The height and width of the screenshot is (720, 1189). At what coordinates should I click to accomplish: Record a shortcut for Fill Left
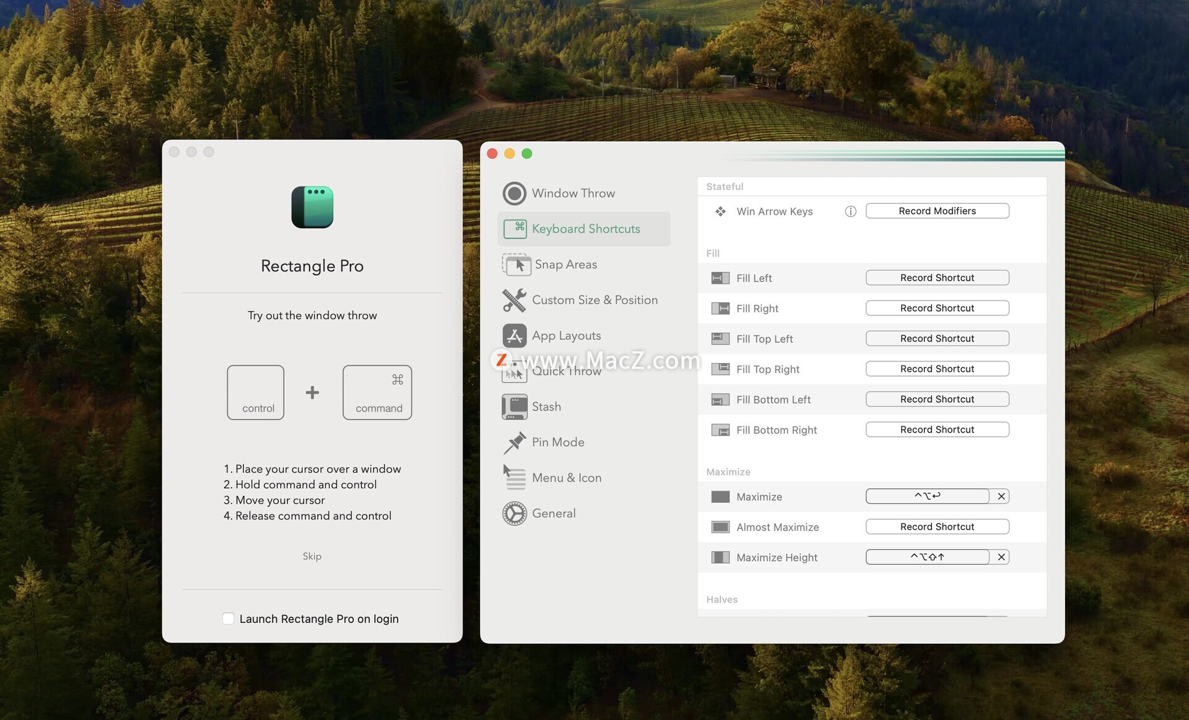point(937,278)
